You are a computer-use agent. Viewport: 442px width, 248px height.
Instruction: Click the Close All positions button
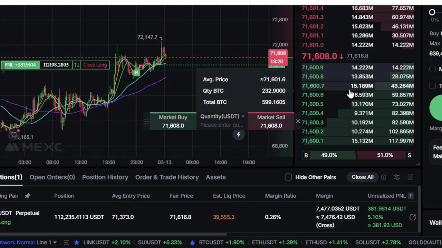point(363,177)
